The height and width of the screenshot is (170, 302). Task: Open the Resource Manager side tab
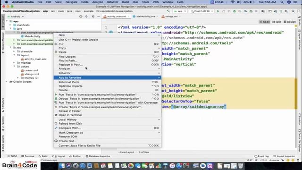pyautogui.click(x=3, y=43)
